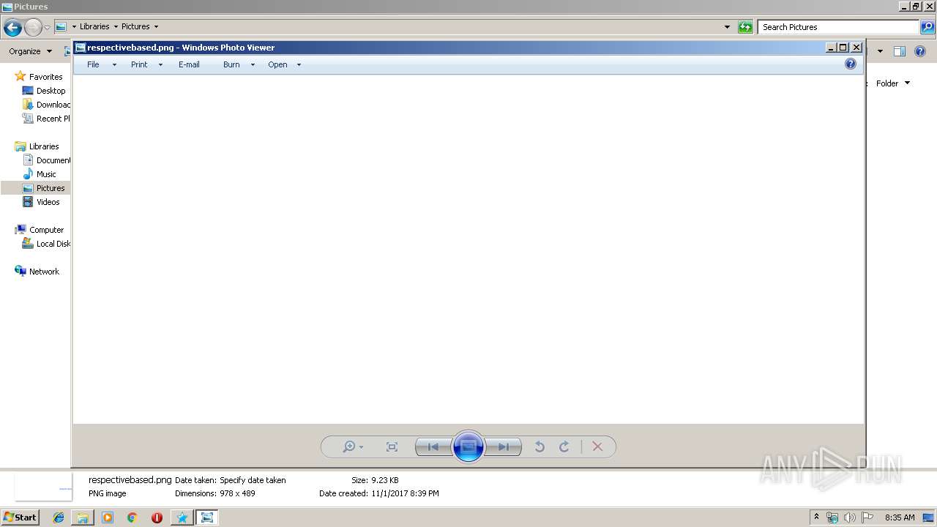Image resolution: width=937 pixels, height=527 pixels.
Task: Open the Open menu in Photo Viewer
Action: 277,64
